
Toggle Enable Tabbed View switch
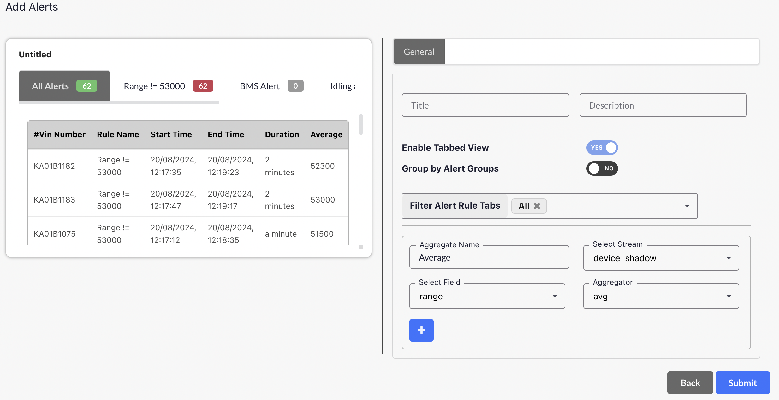[x=602, y=148]
